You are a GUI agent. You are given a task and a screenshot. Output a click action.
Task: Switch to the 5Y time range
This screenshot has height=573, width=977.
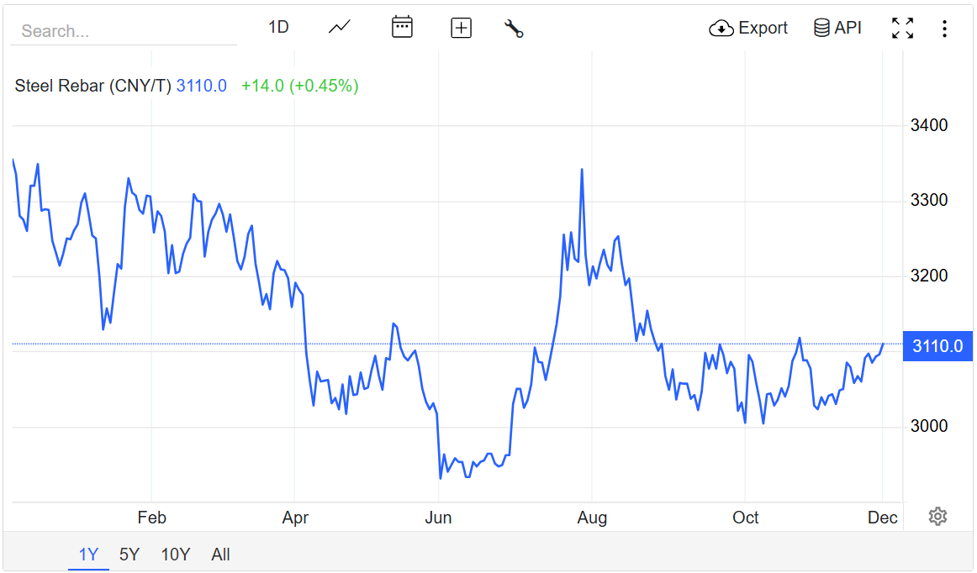point(129,555)
